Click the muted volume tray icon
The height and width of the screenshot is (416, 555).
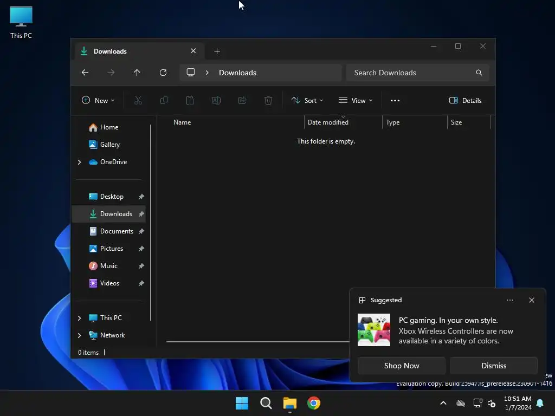[492, 403]
